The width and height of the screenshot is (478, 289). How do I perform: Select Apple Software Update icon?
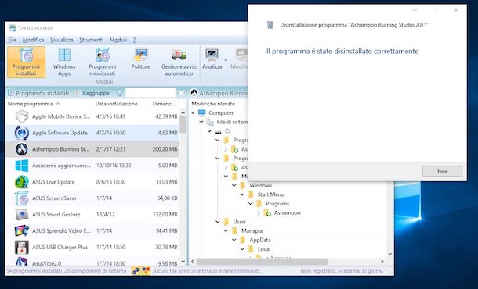(22, 133)
